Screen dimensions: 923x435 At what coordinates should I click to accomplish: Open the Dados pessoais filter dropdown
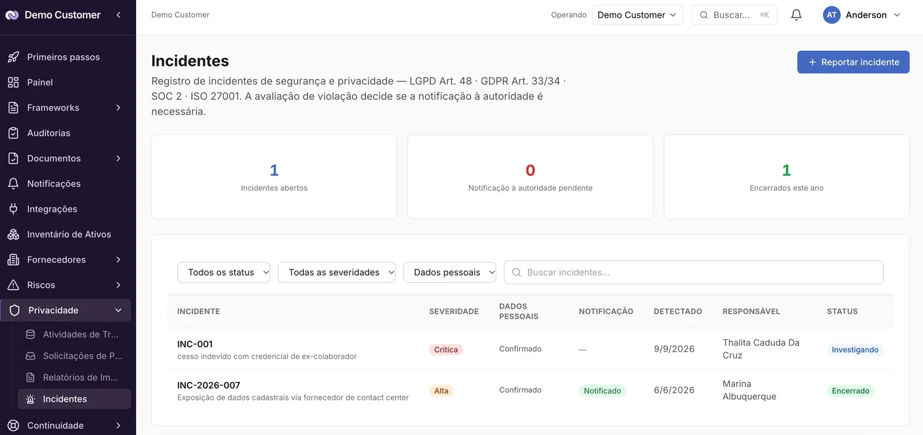[x=449, y=272]
